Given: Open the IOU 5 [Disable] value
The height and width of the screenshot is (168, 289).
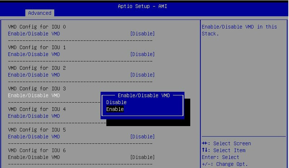Looking at the screenshot, I should (142, 137).
